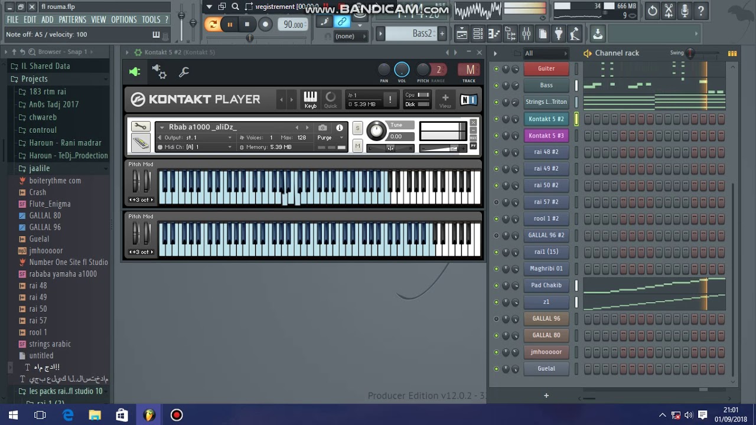Viewport: 756px width, 425px height.
Task: Click the save/export download icon
Action: coord(598,34)
